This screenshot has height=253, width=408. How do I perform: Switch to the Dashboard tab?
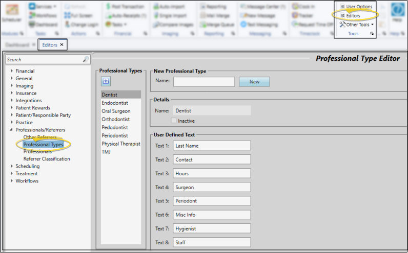17,45
